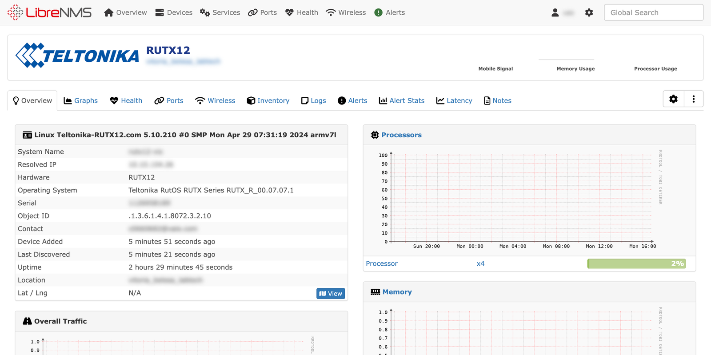Open device settings gear button
Viewport: 711px width, 355px height.
(x=674, y=99)
